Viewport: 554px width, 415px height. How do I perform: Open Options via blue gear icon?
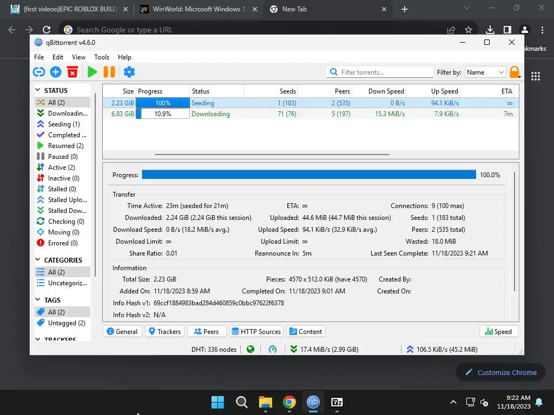click(129, 72)
